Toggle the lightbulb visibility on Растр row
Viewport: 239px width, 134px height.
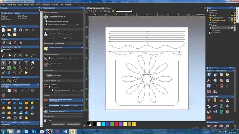click(235, 15)
